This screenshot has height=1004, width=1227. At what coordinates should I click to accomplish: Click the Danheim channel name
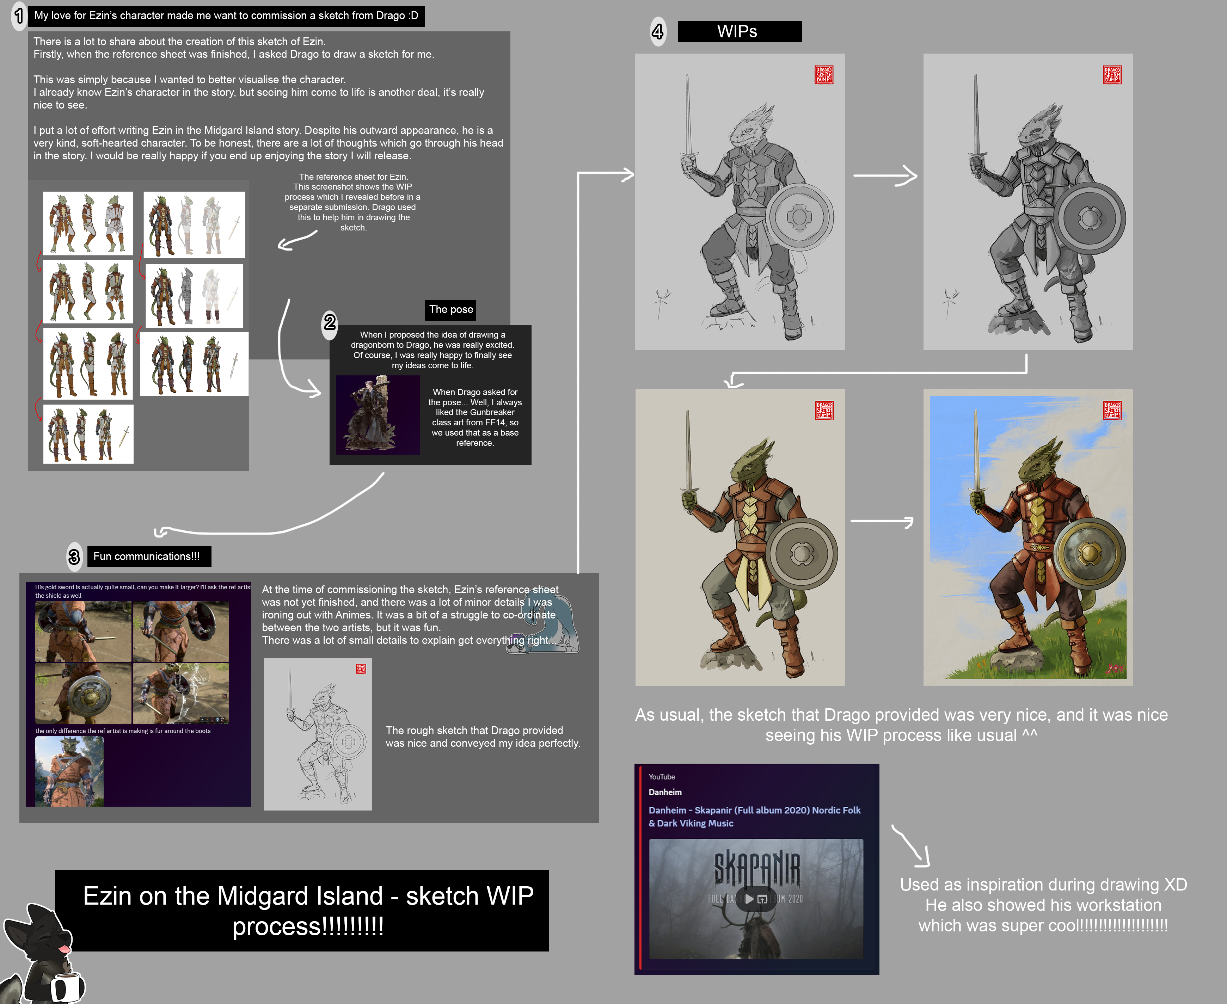click(x=665, y=792)
